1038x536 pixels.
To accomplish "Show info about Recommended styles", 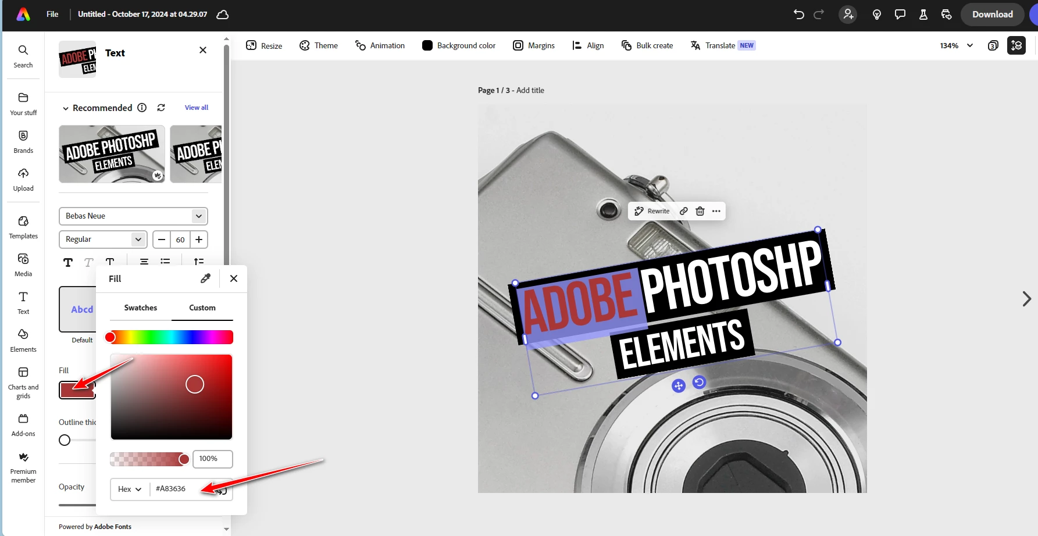I will click(x=142, y=108).
